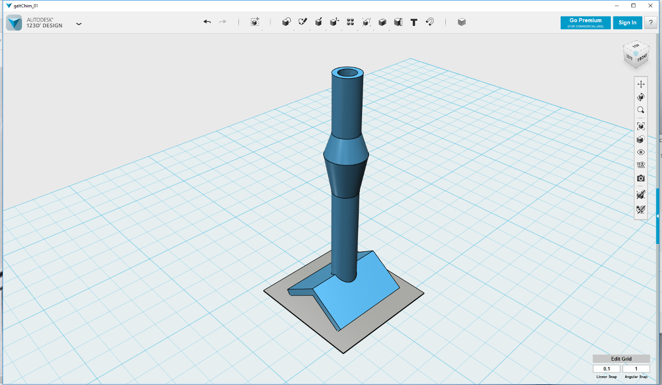Viewport: 662px width, 385px height.
Task: Activate the Snap magnet tool
Action: (429, 22)
